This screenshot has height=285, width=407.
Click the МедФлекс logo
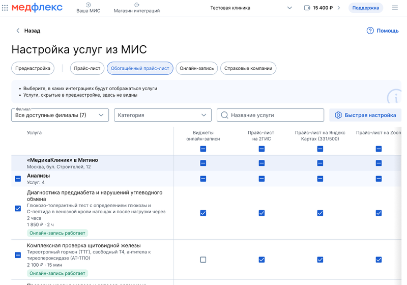(37, 8)
